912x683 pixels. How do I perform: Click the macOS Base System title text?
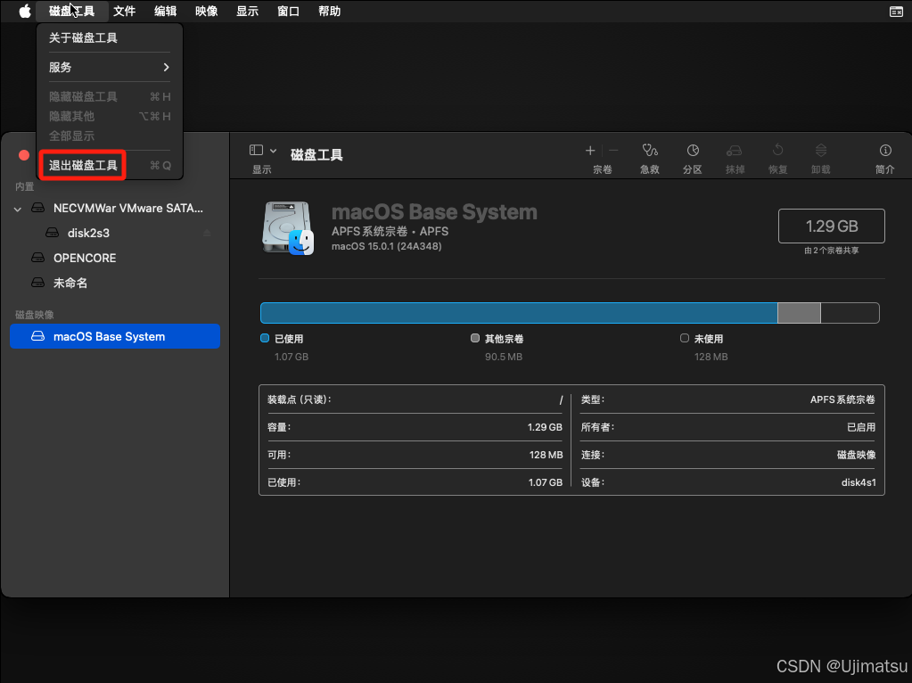coord(434,212)
